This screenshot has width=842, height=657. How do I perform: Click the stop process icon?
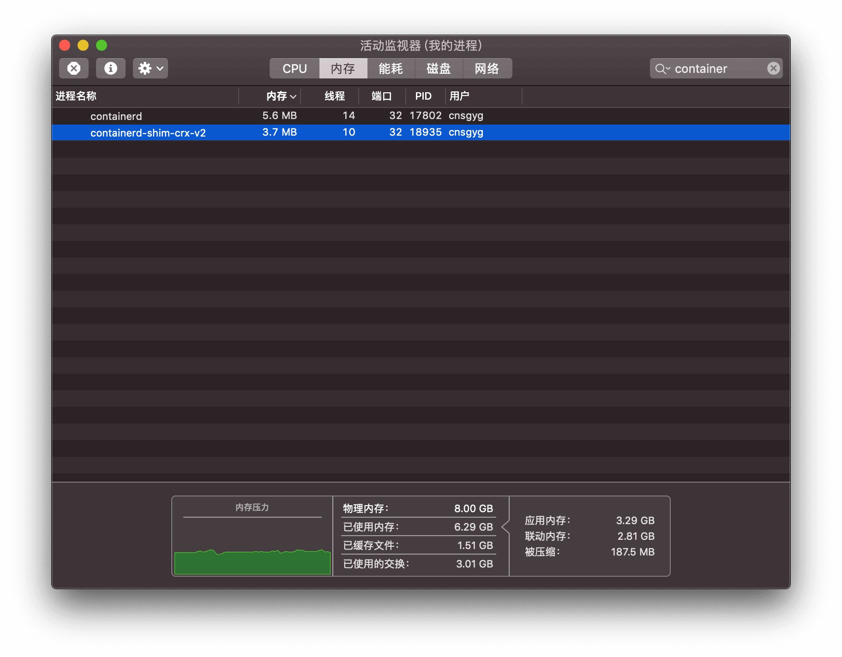74,68
